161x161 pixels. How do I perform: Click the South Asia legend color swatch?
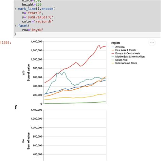[113, 60]
